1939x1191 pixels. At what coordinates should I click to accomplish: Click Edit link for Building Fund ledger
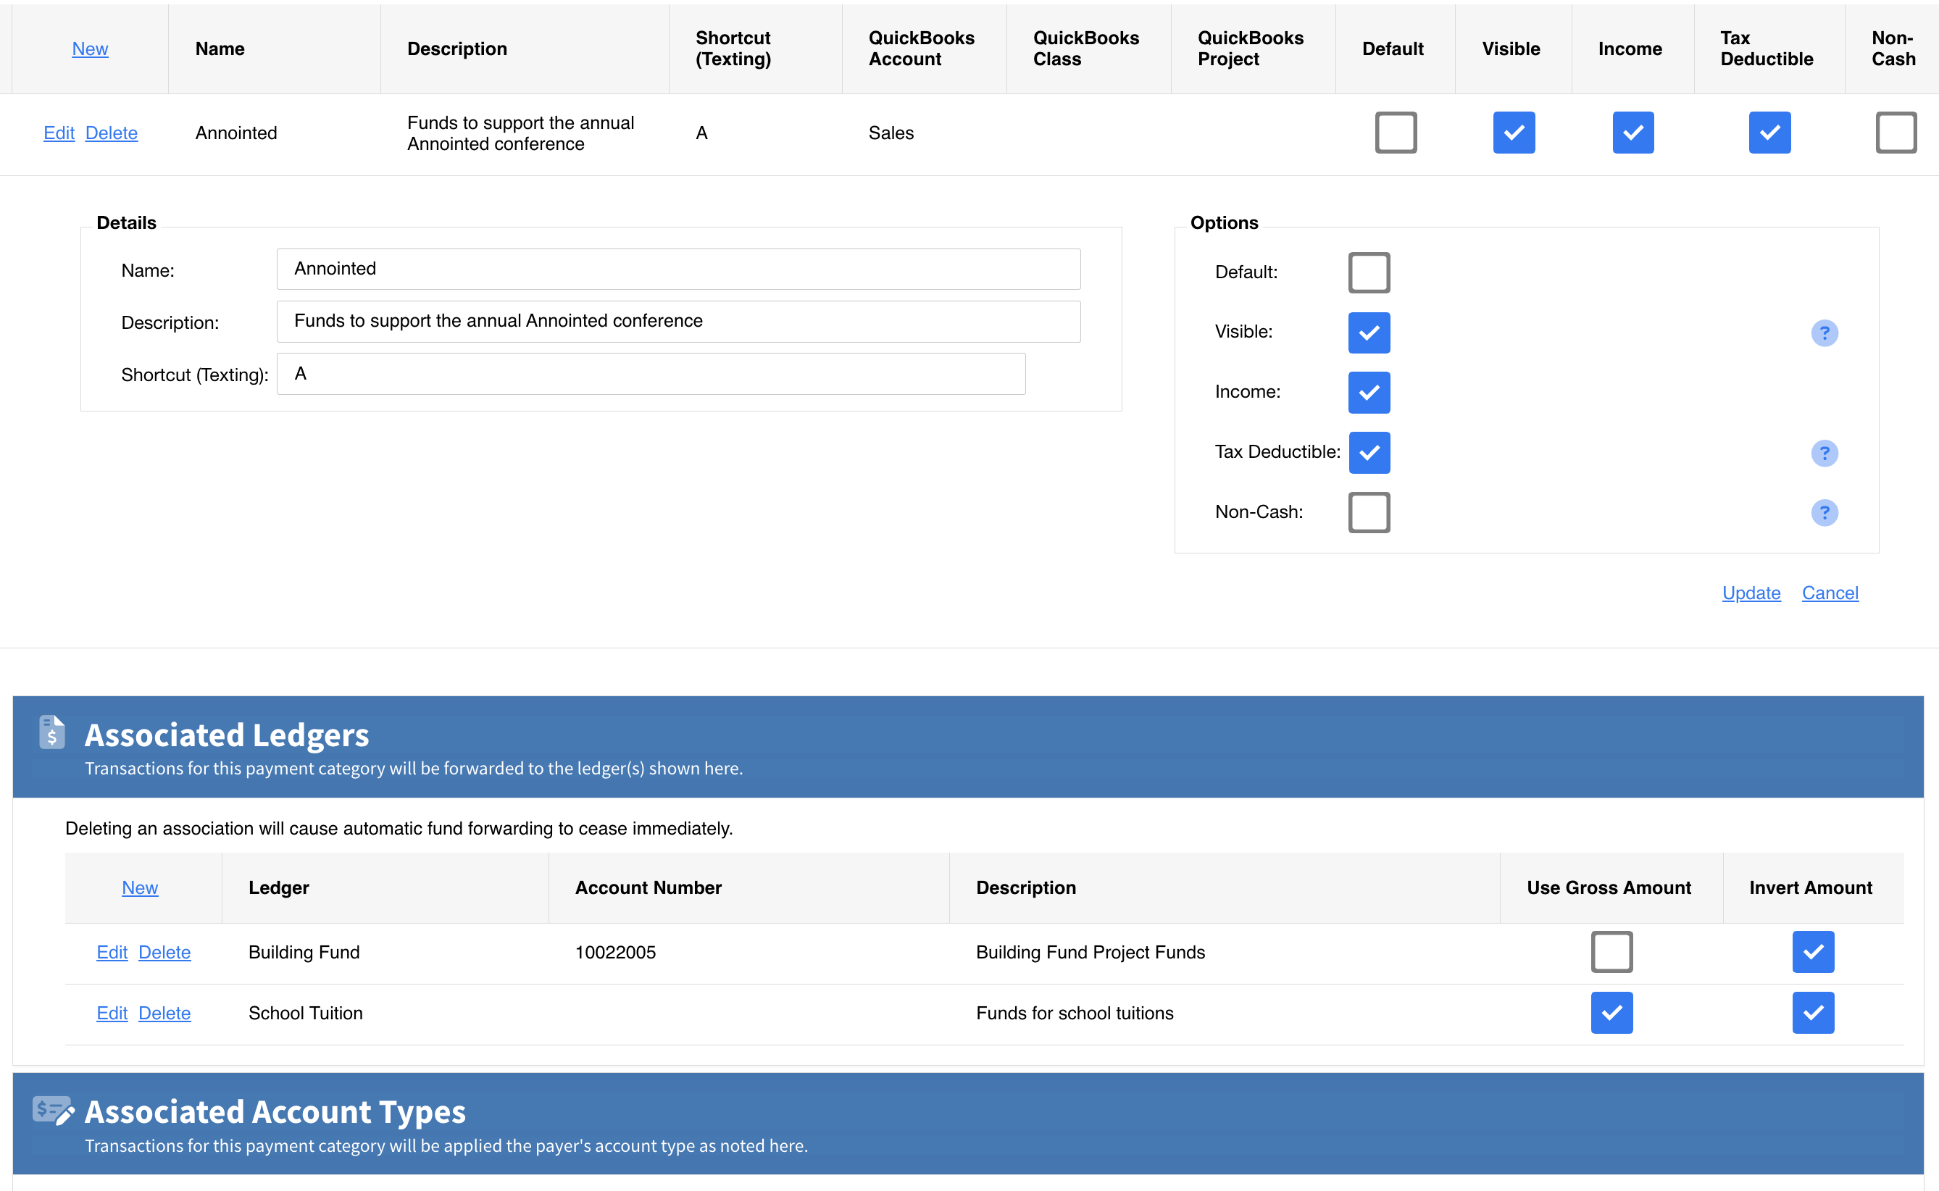point(111,951)
